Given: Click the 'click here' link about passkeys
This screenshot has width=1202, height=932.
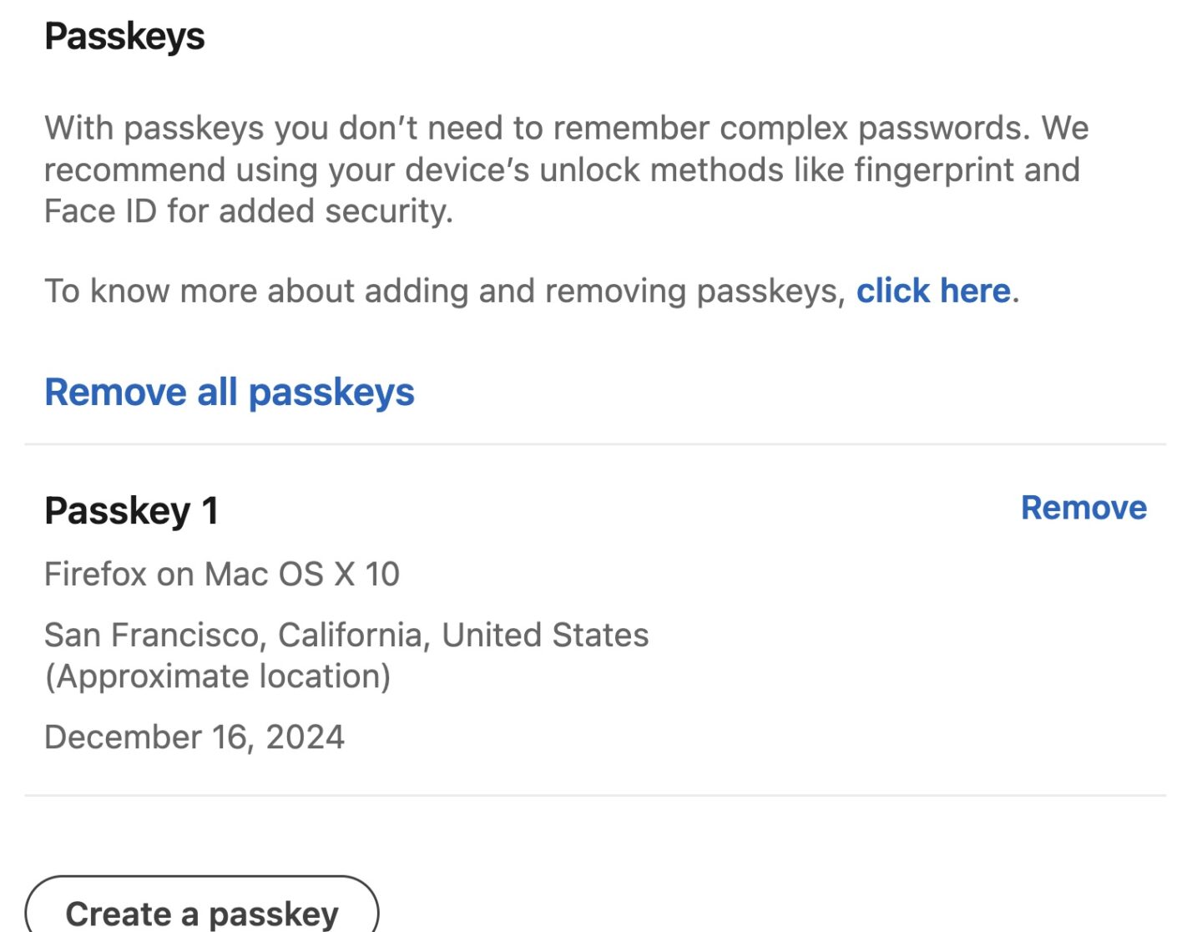Looking at the screenshot, I should 932,291.
